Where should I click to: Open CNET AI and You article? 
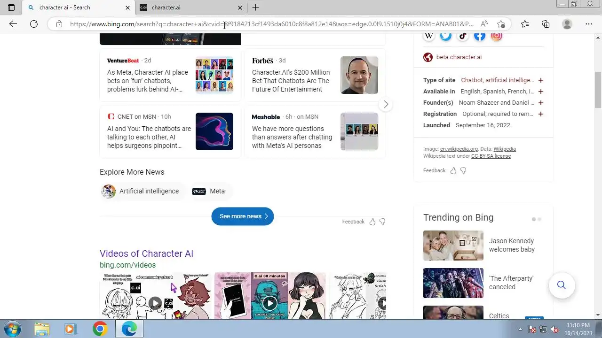click(149, 137)
